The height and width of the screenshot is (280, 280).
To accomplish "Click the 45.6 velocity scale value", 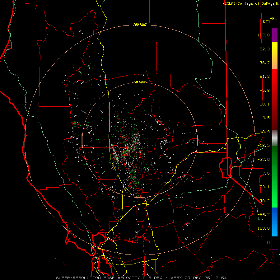I will [265, 90].
